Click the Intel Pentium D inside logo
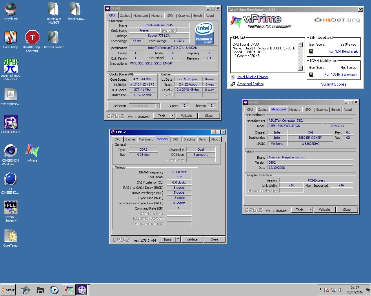371x296 pixels. point(204,33)
